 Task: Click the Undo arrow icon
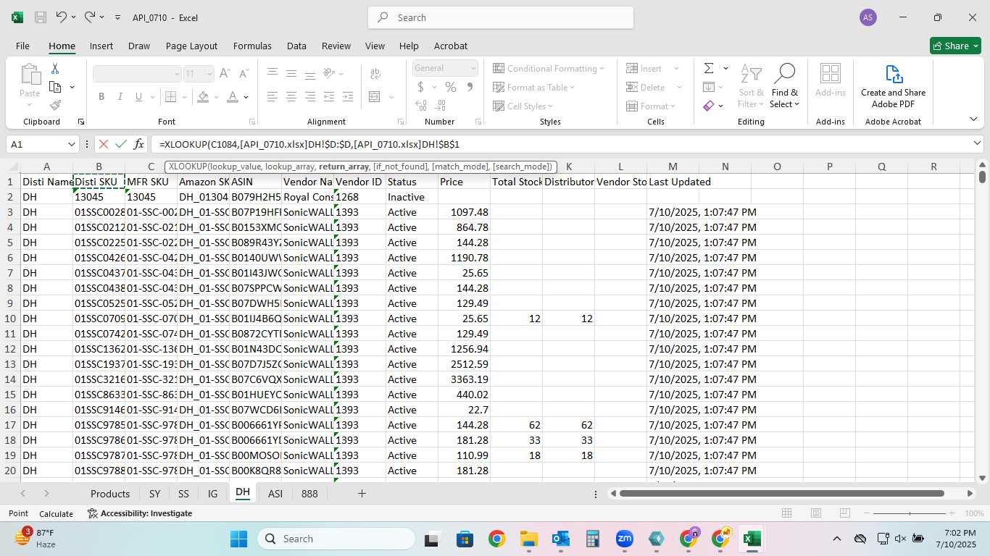point(62,17)
